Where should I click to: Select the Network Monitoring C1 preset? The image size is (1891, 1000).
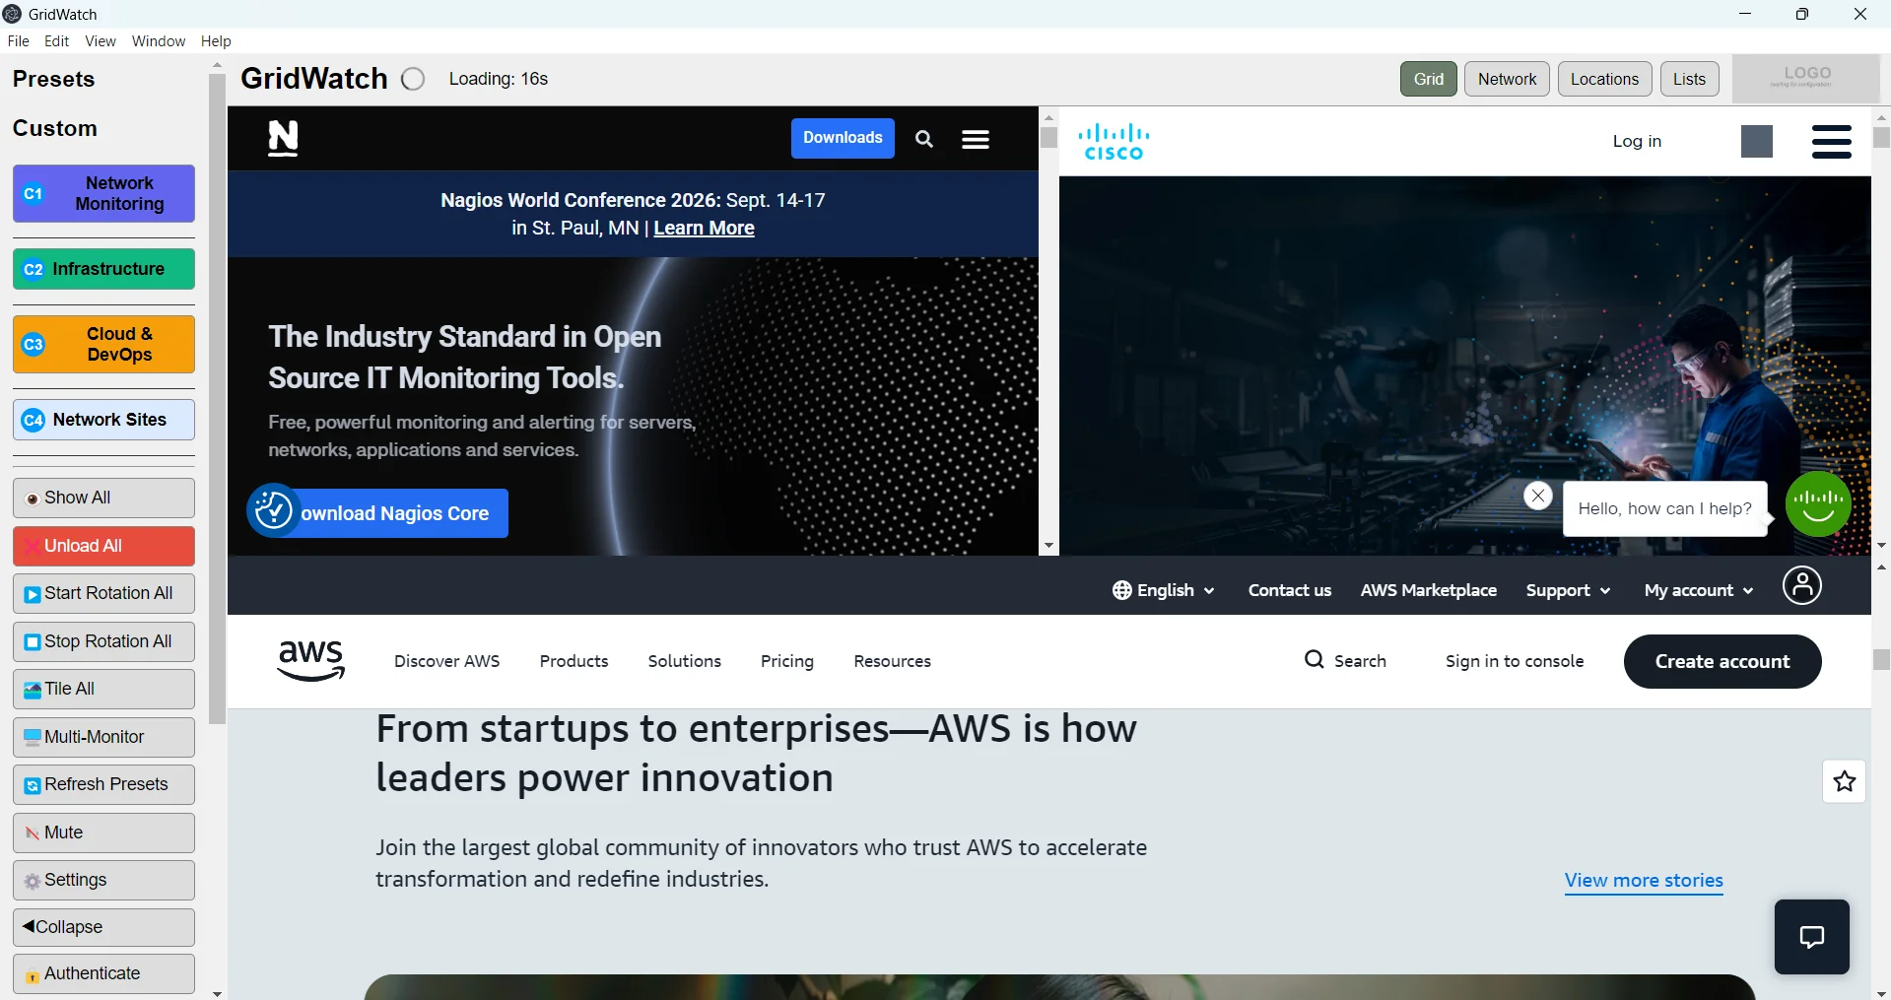102,194
